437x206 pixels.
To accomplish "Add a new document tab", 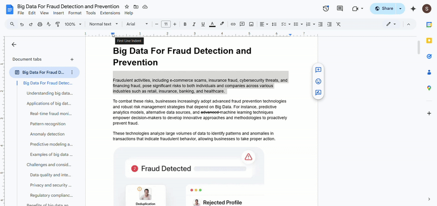I will 72,59.
